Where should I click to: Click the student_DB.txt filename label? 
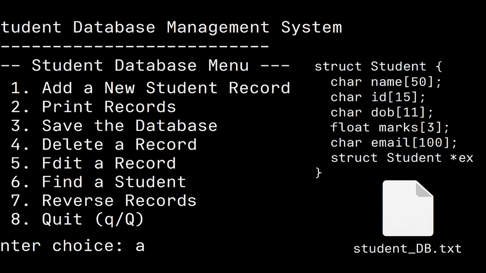point(408,249)
